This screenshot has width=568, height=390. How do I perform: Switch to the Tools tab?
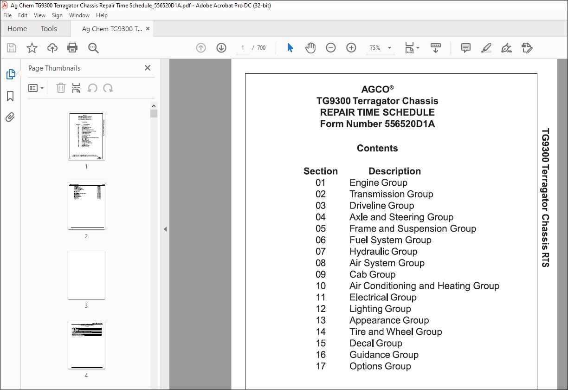coord(49,29)
